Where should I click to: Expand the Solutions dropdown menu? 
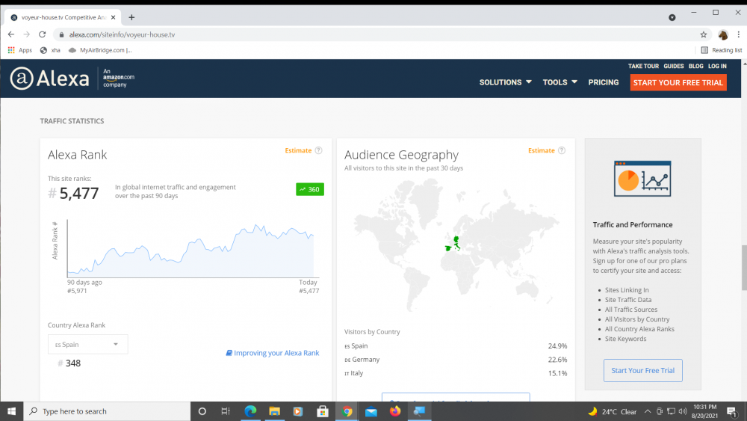coord(505,82)
